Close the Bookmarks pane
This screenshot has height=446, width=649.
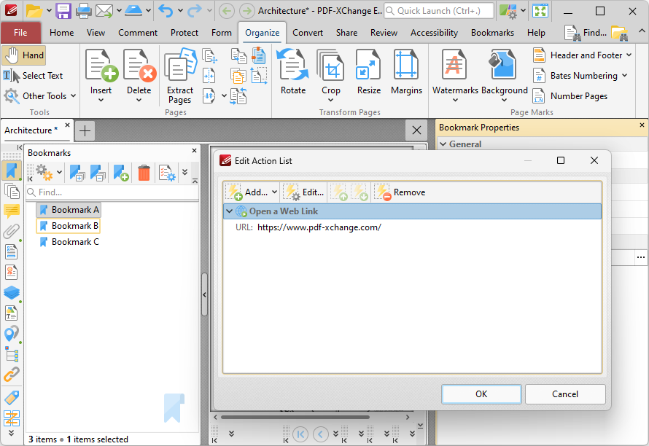194,151
